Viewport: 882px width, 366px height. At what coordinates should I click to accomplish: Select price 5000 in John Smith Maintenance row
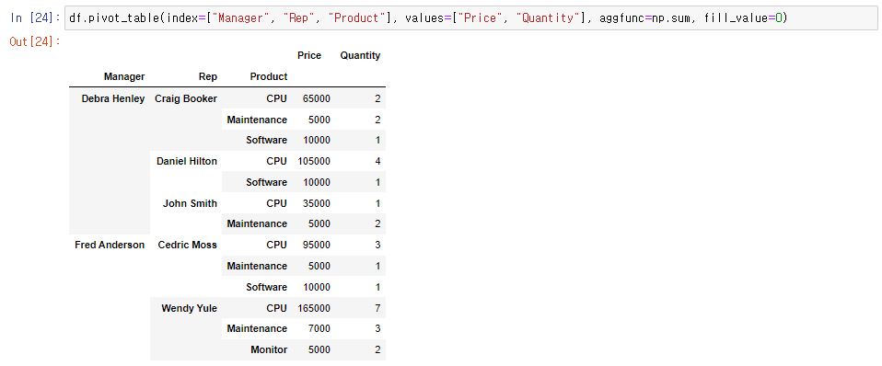point(319,223)
